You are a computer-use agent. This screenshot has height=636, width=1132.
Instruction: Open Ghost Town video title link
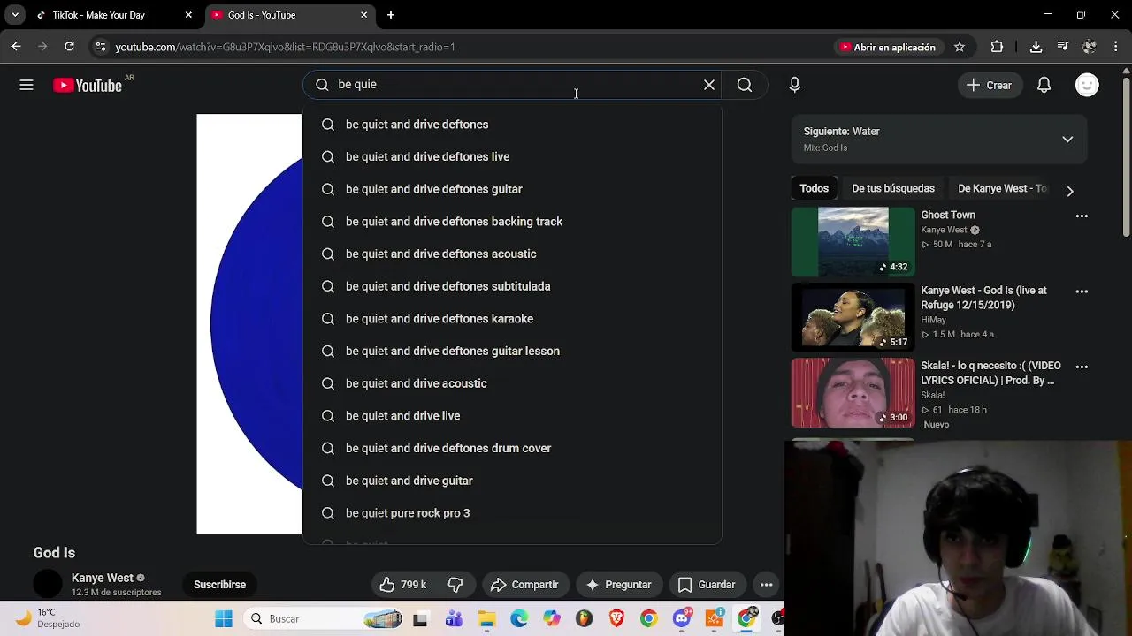[x=948, y=215]
